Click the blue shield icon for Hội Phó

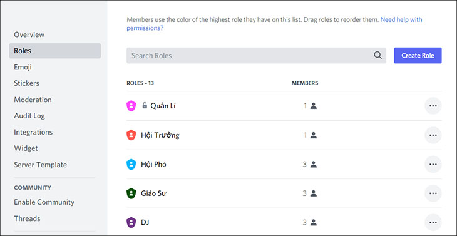click(131, 165)
